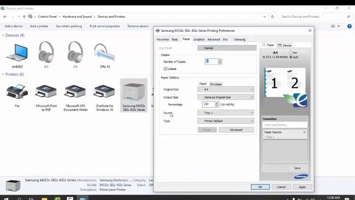Click the search magnifier icon
Screen dimensions: 355x200
(348, 17)
